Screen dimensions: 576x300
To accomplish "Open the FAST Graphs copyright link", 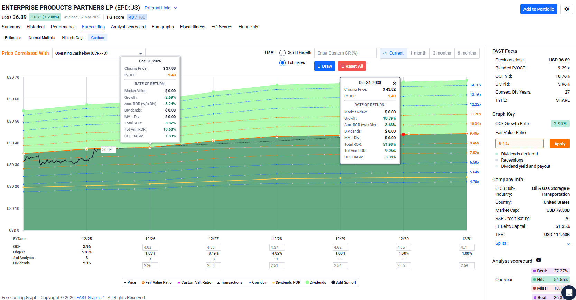I will coord(90,298).
